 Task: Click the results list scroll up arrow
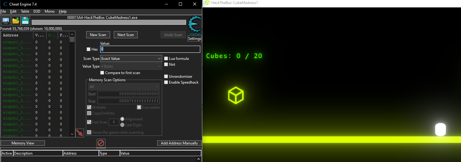72,34
